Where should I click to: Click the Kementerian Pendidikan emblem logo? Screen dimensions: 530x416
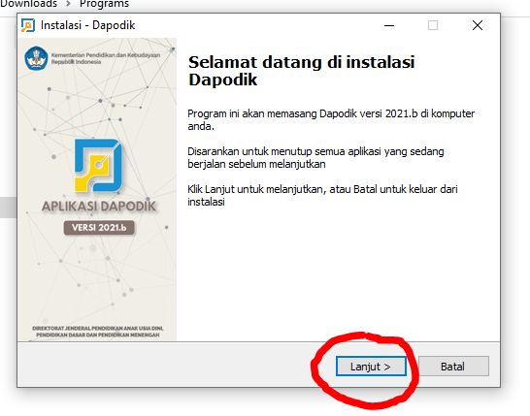click(36, 58)
